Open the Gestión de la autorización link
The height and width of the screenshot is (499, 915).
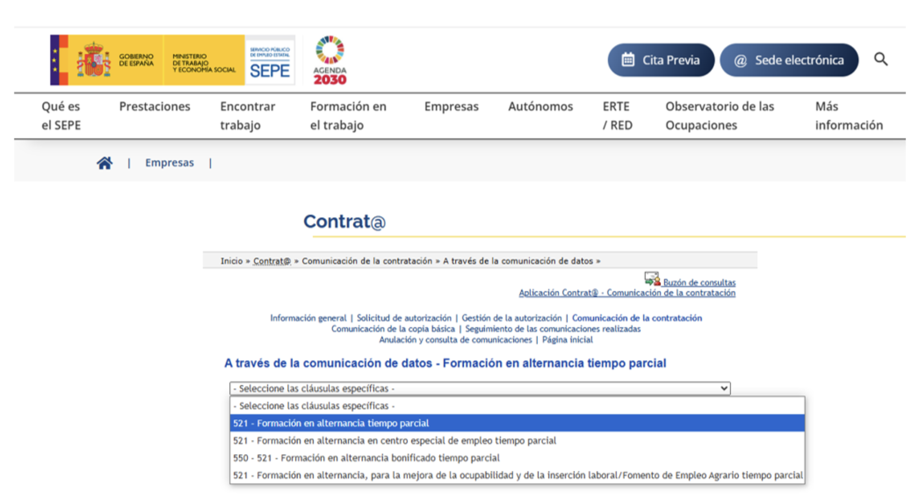(x=511, y=318)
